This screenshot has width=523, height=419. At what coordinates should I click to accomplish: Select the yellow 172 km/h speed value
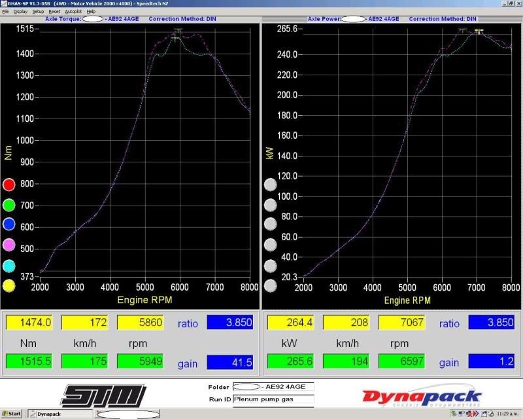[x=85, y=323]
